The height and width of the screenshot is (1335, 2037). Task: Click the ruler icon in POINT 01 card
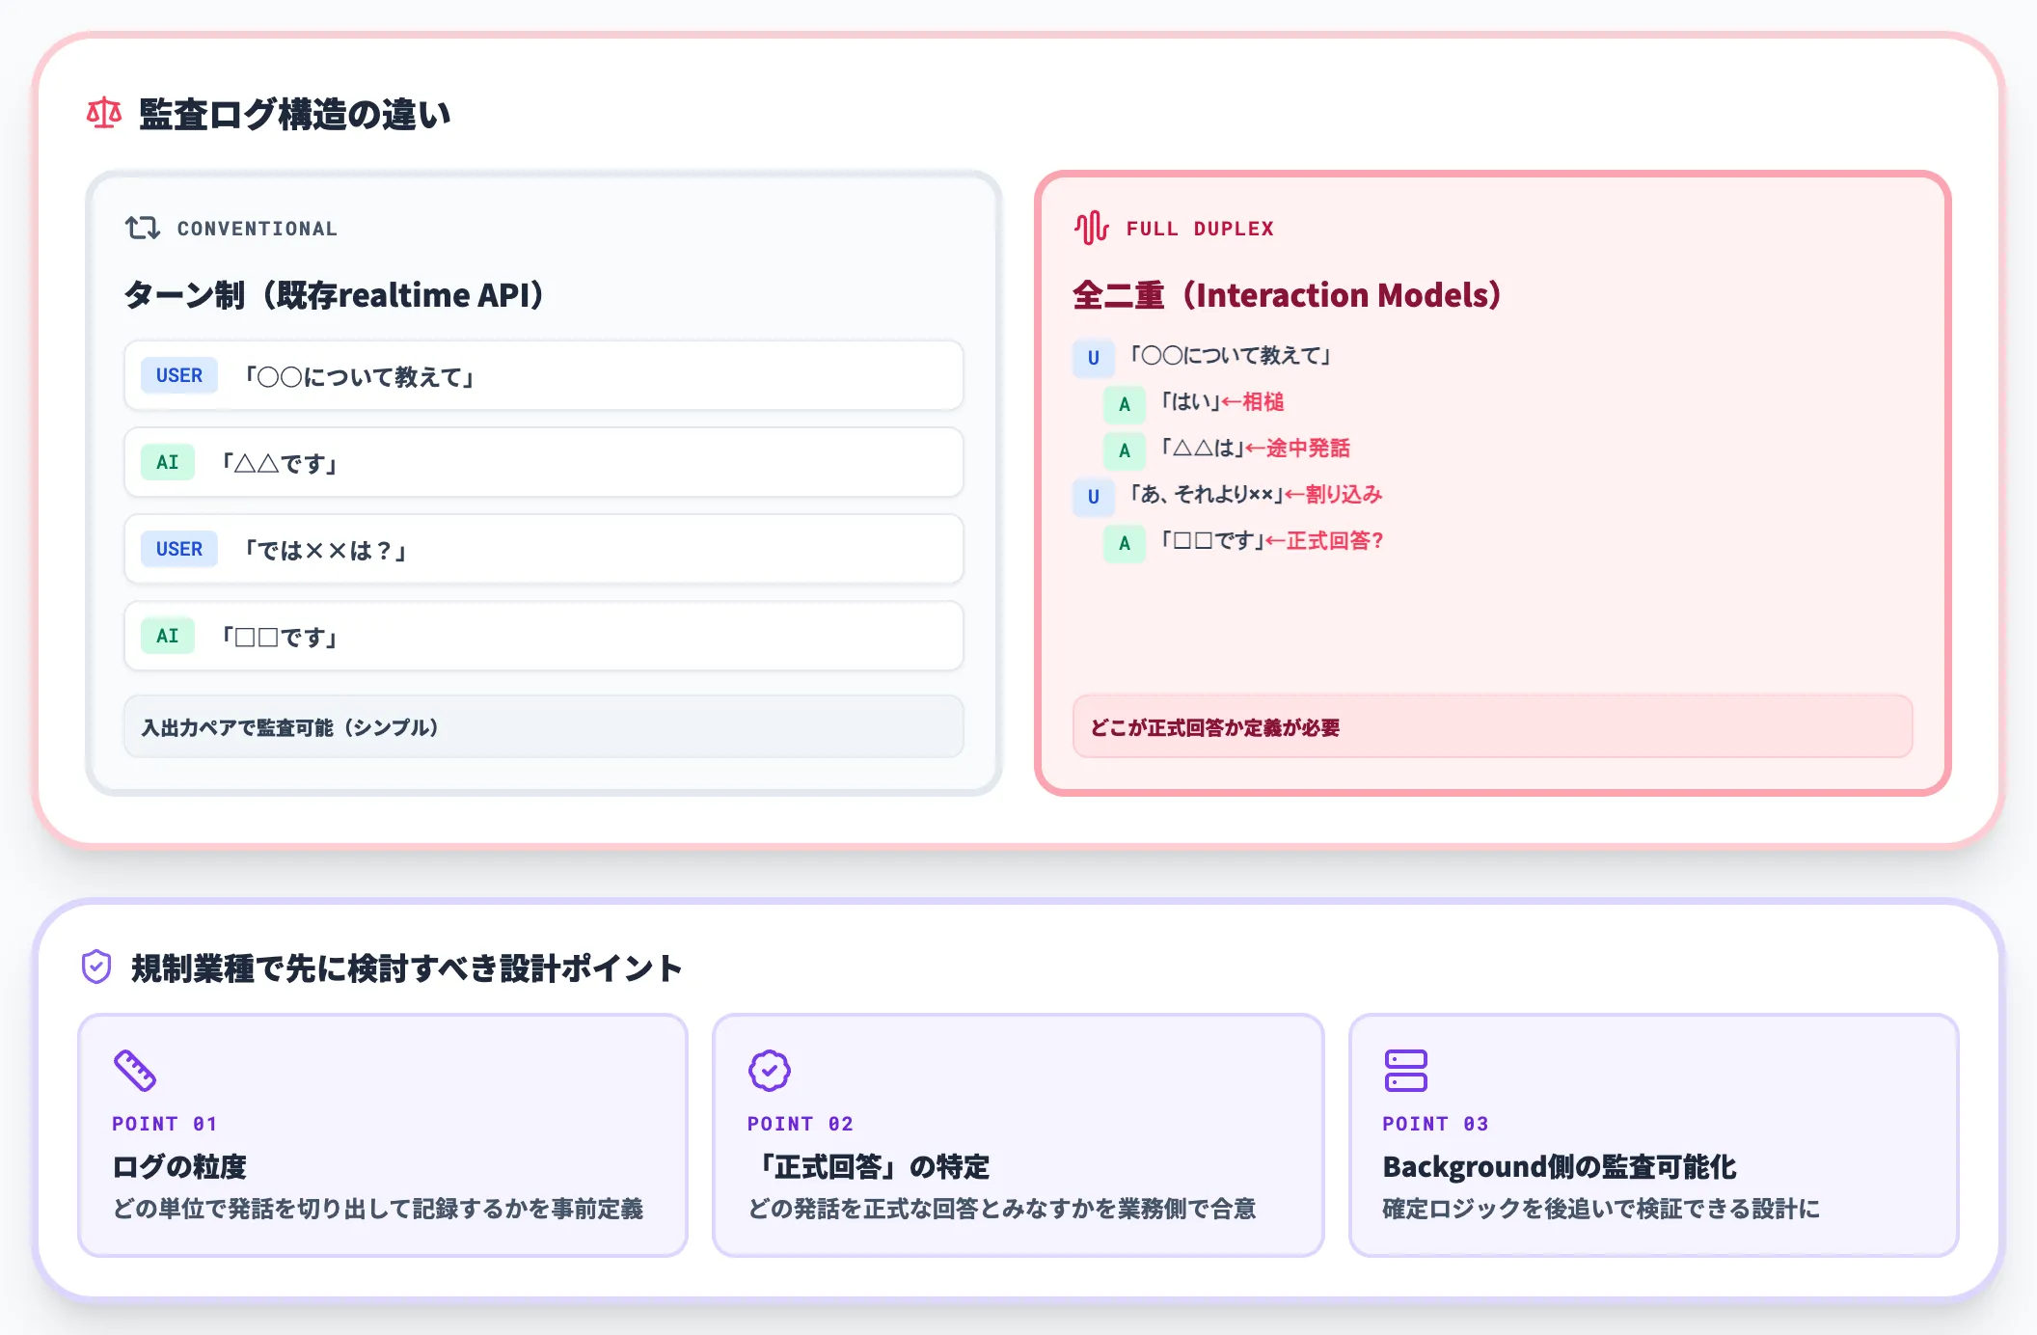coord(135,1071)
